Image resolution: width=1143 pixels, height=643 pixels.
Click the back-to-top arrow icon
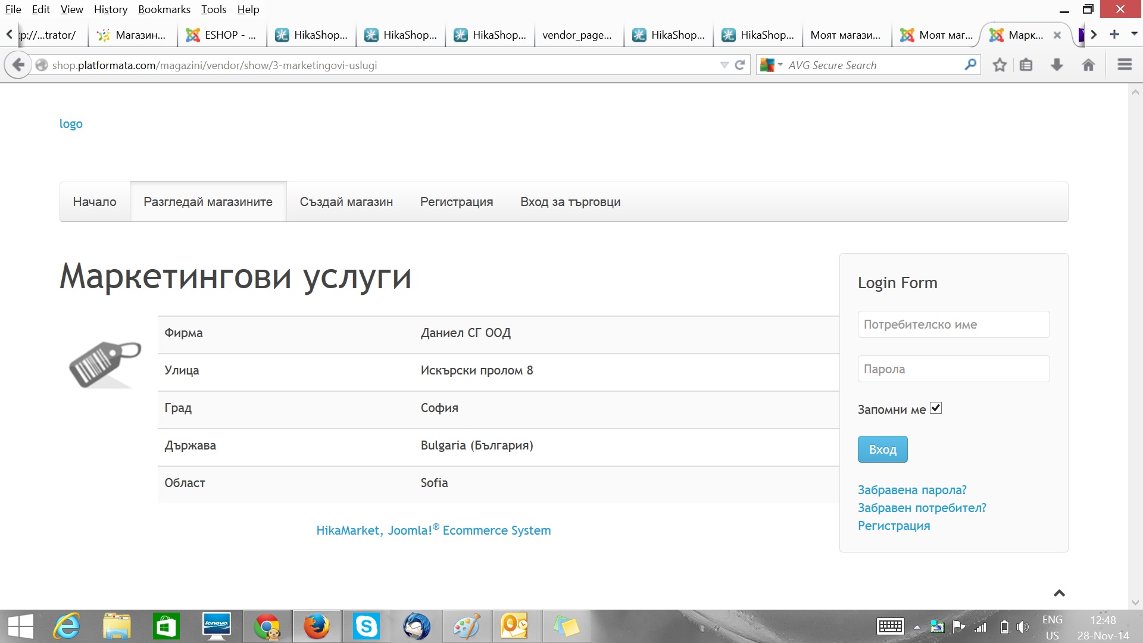pyautogui.click(x=1059, y=593)
